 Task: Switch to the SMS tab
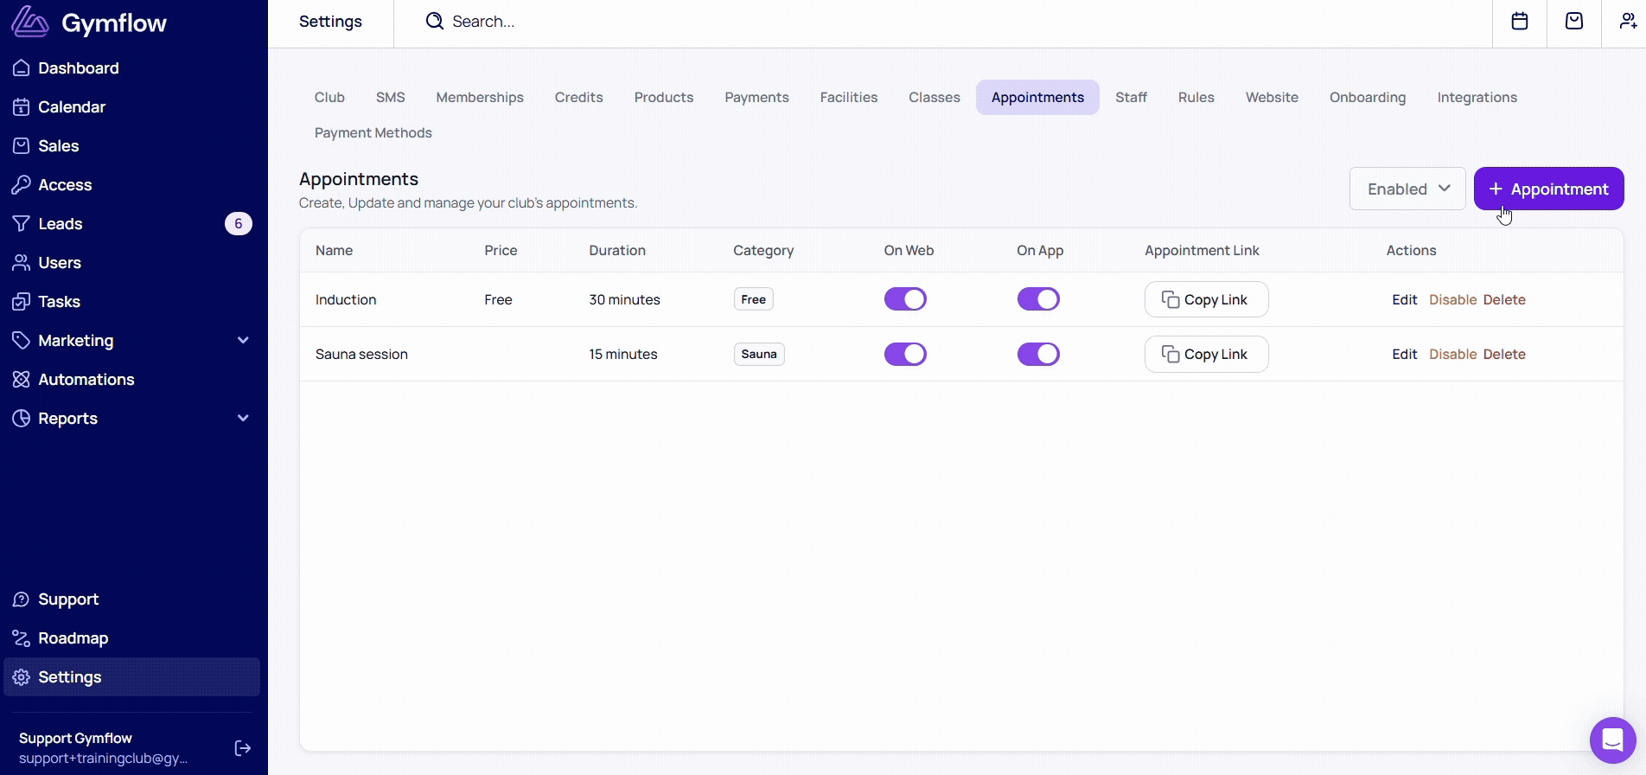(x=391, y=98)
